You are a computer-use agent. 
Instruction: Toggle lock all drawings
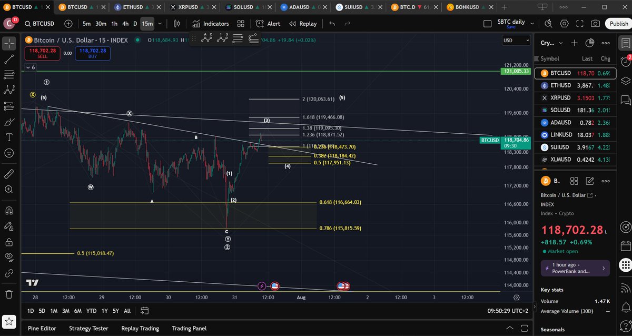point(9,242)
